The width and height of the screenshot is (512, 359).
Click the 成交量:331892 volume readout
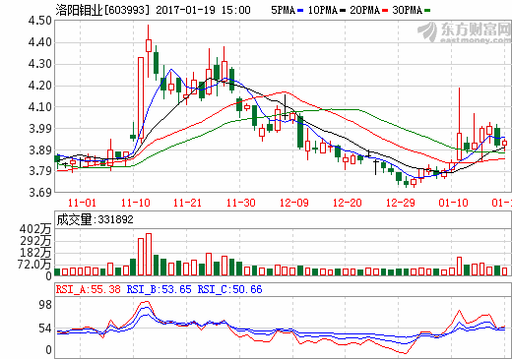click(95, 219)
